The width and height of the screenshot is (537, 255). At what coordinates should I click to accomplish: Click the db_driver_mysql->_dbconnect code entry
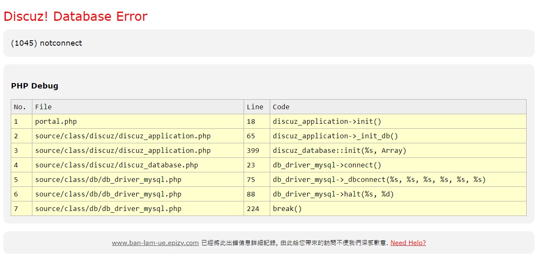[379, 179]
